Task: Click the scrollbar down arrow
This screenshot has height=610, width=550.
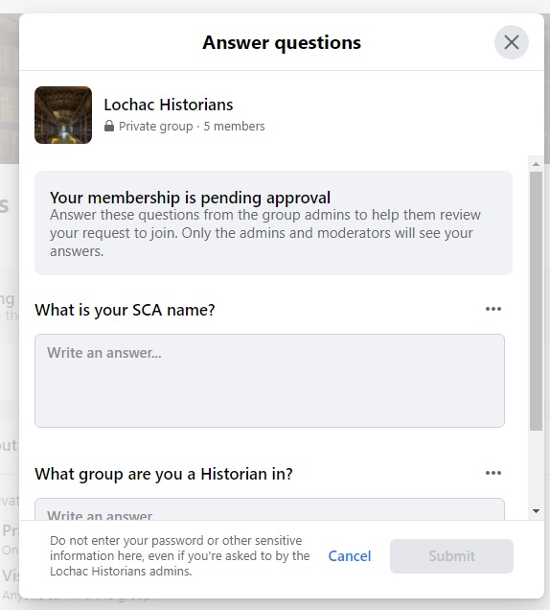Action: tap(536, 511)
